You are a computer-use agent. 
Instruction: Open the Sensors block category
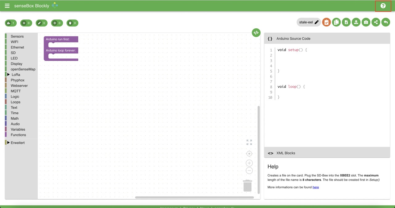17,36
